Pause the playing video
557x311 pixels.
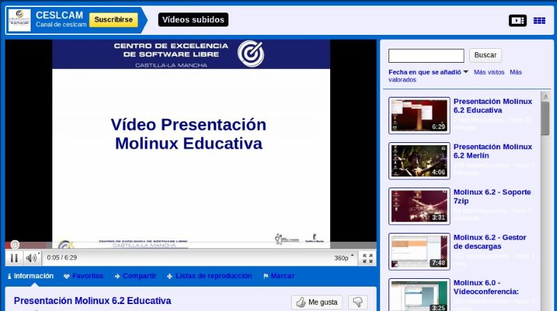pos(14,258)
